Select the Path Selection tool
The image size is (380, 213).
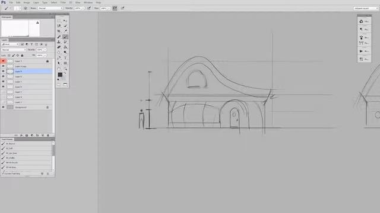tap(59, 63)
